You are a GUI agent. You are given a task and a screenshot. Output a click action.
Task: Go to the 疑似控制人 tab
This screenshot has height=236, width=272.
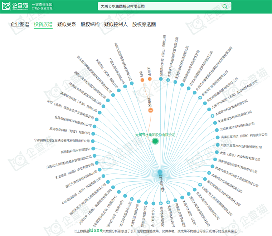tap(116, 24)
